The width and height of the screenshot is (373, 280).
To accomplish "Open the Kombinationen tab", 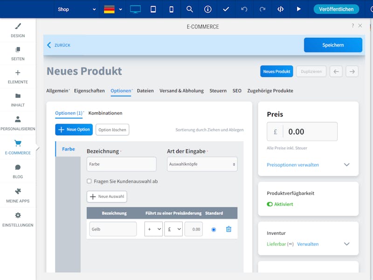I will [x=105, y=113].
